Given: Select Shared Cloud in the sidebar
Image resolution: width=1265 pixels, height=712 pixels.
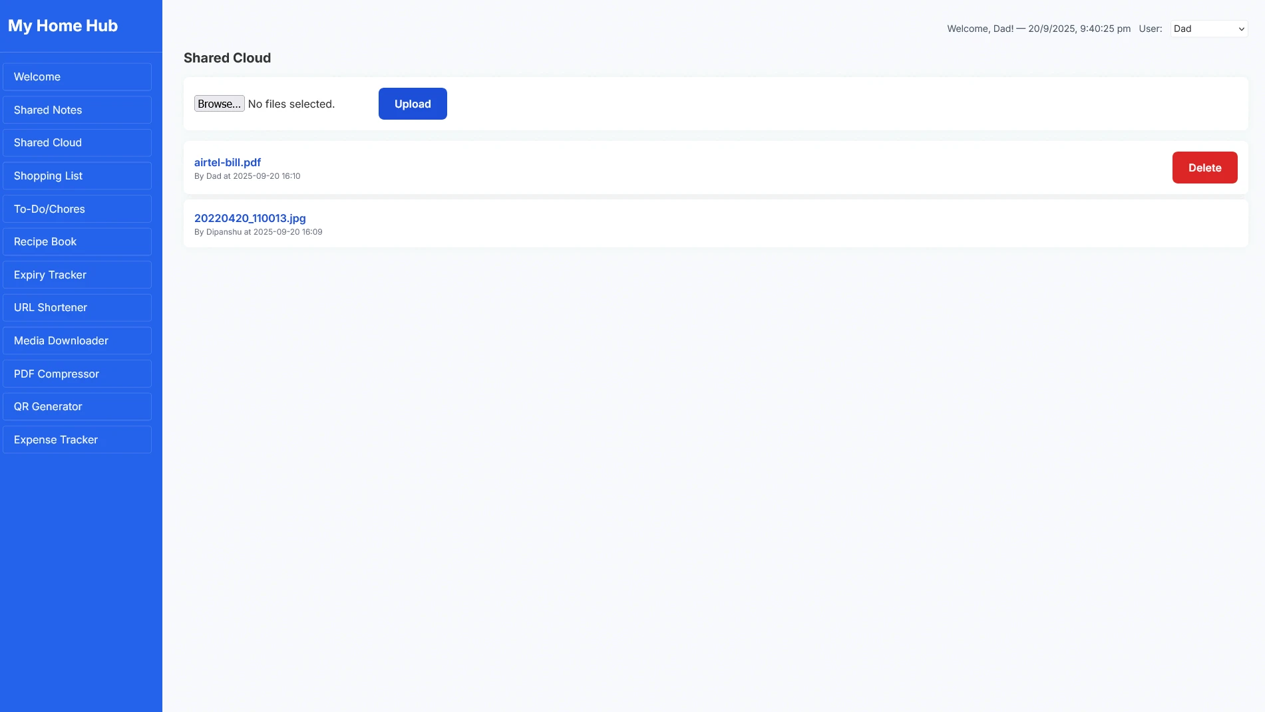Looking at the screenshot, I should [77, 143].
